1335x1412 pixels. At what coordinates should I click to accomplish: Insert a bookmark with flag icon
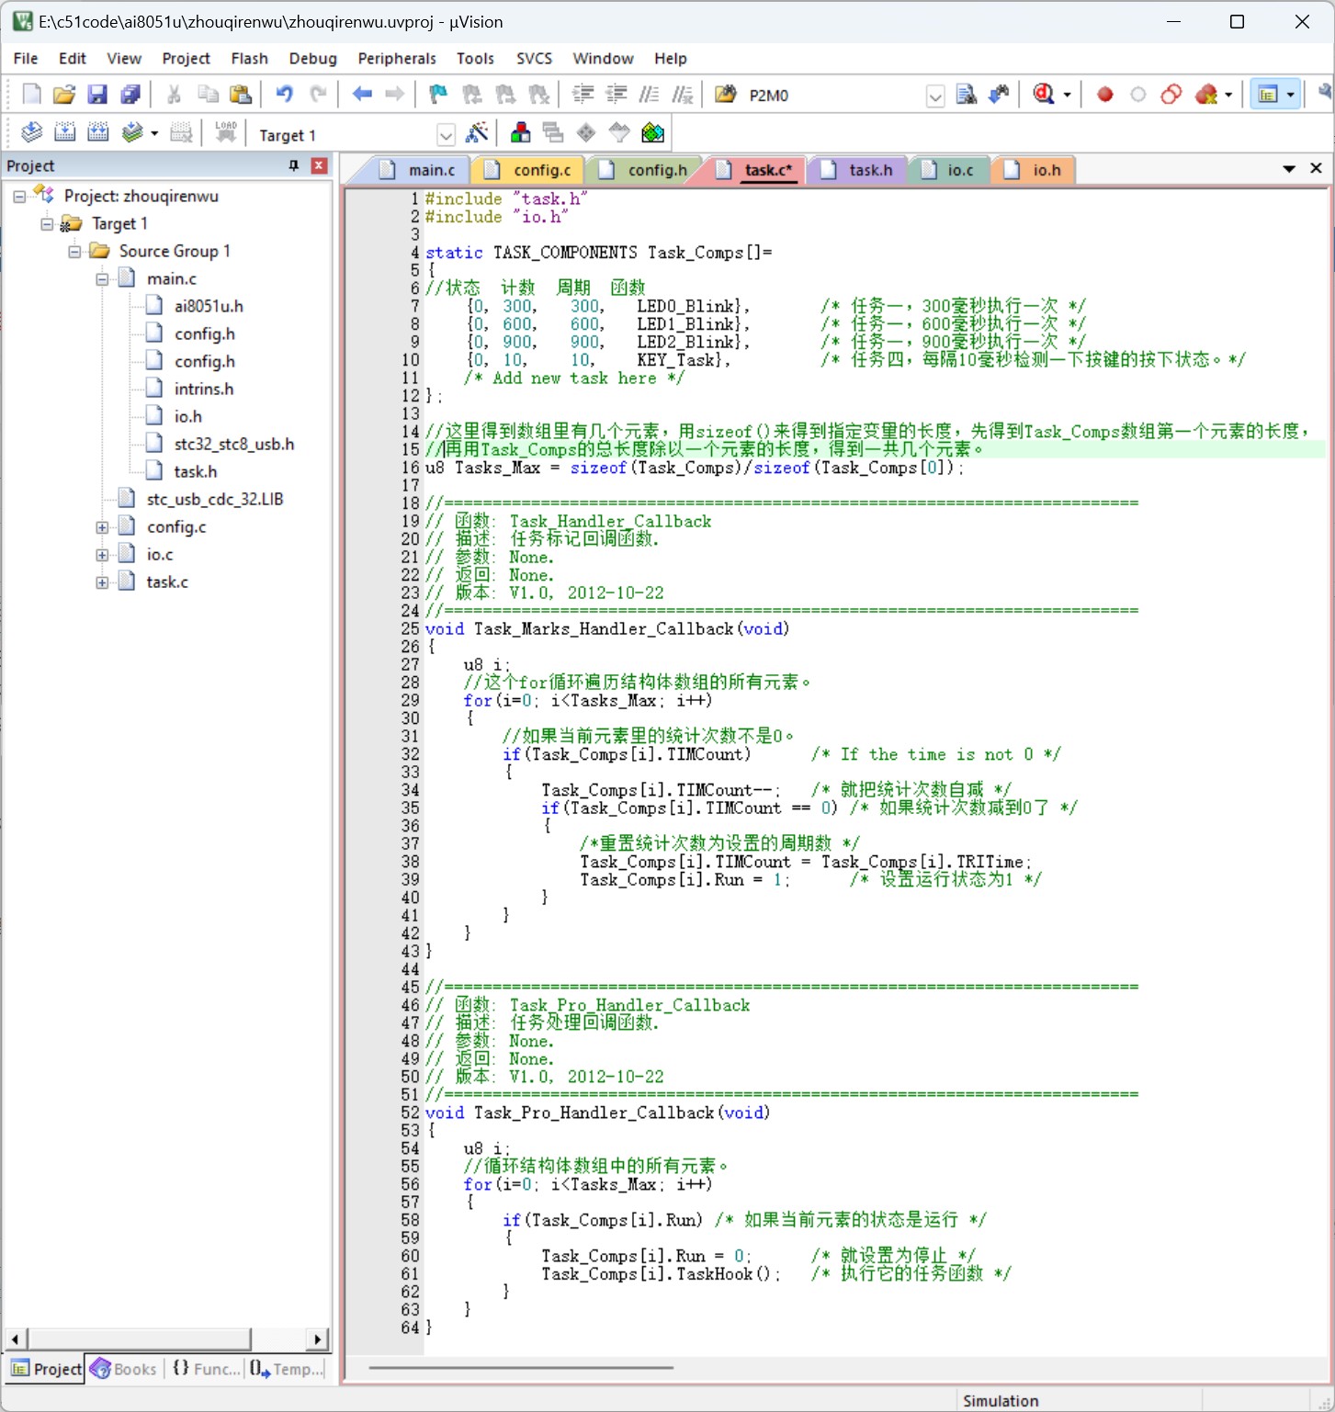[438, 94]
